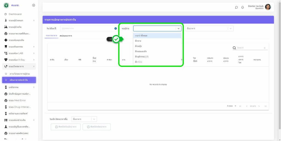Viewport: 281px width, 141px height.
Task: Click the Doctor na kub profile avatar
Action: click(268, 7)
